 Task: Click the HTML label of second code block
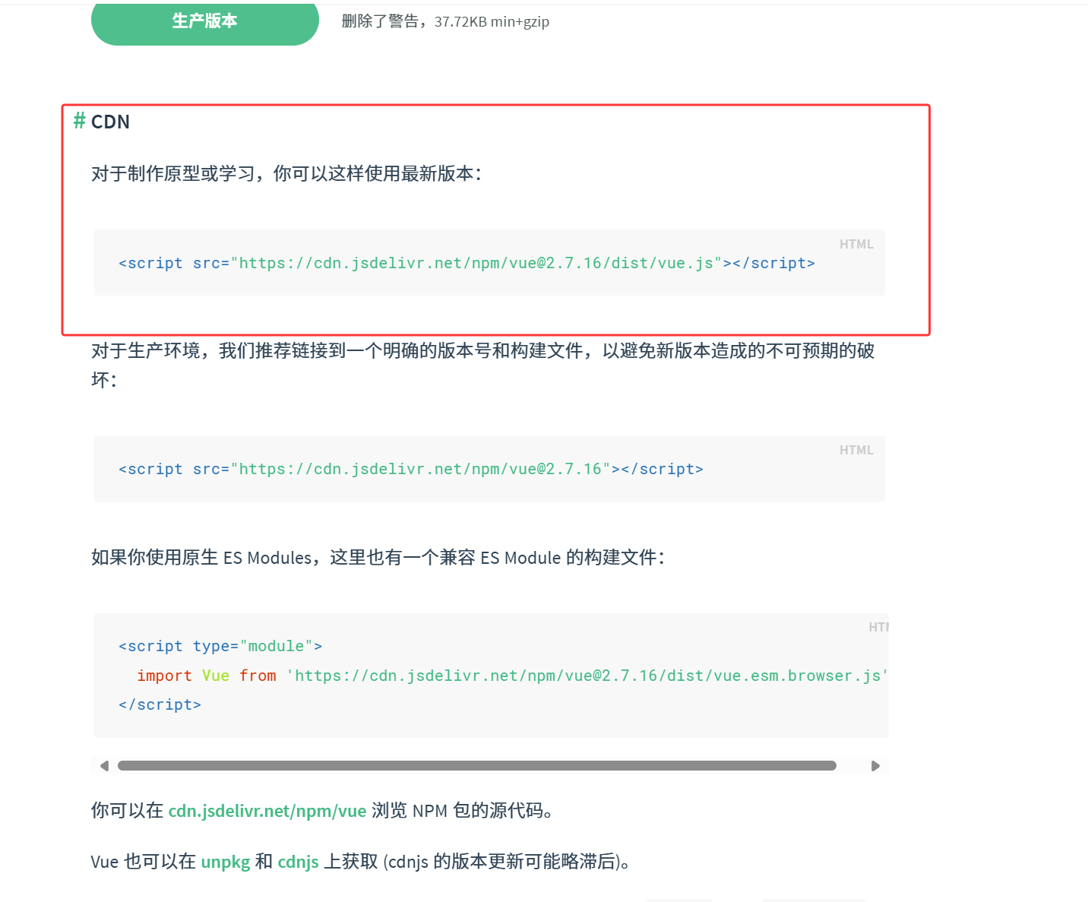click(x=856, y=450)
